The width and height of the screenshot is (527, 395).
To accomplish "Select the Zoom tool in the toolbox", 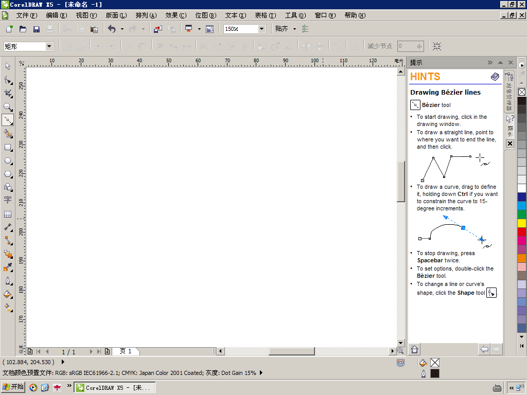I will (x=8, y=107).
